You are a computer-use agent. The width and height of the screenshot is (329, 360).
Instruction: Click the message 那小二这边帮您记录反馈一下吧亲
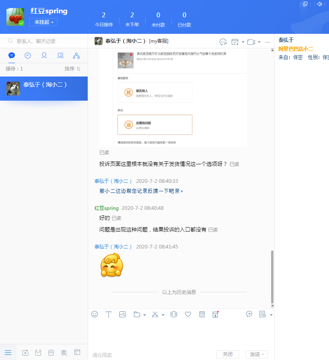[x=141, y=191]
